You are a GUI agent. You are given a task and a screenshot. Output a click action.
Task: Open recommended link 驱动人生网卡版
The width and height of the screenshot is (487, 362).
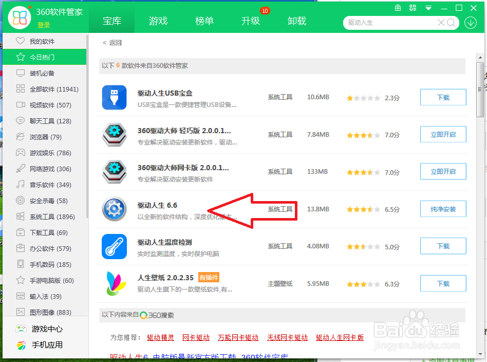point(340,337)
